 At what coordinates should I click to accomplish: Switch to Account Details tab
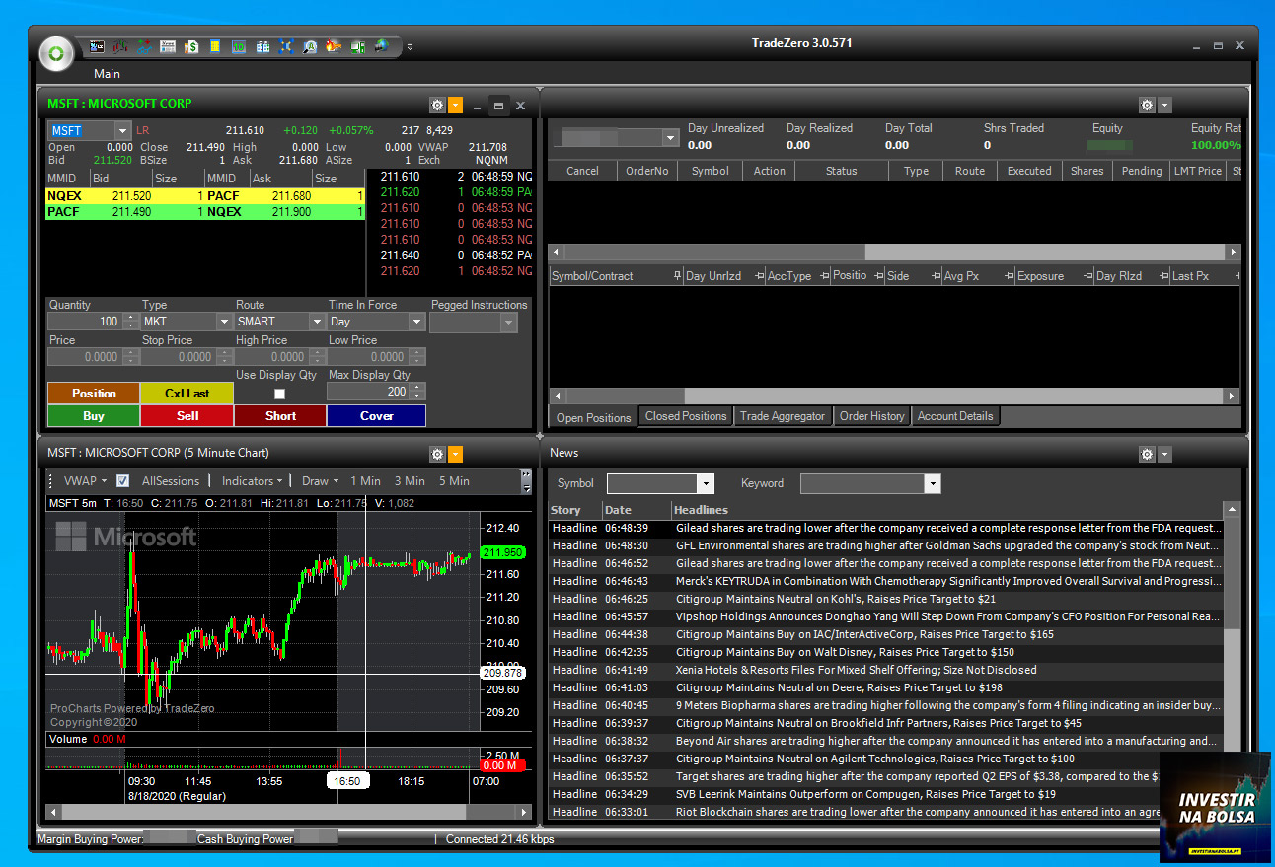[x=955, y=416]
